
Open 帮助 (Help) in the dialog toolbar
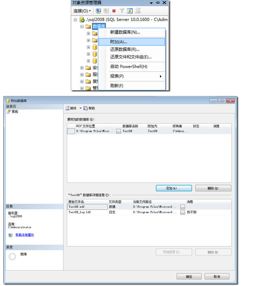89,108
